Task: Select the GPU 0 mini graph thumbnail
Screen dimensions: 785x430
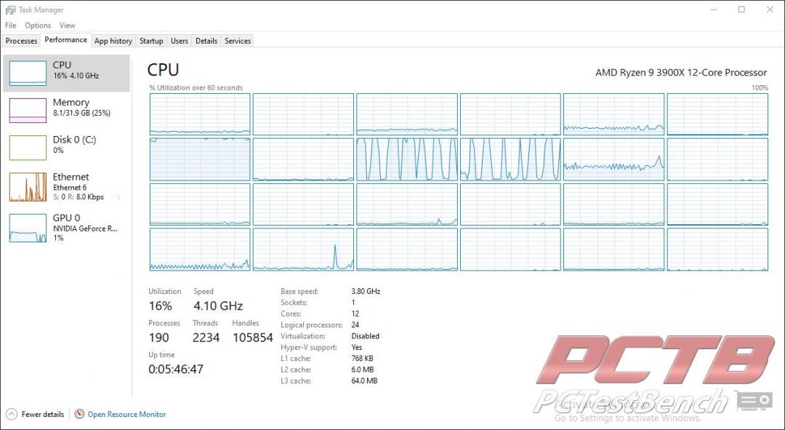Action: [x=28, y=228]
